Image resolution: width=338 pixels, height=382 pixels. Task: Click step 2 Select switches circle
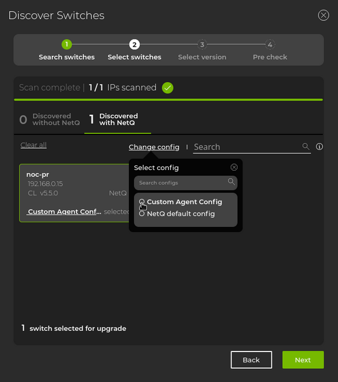(x=135, y=45)
